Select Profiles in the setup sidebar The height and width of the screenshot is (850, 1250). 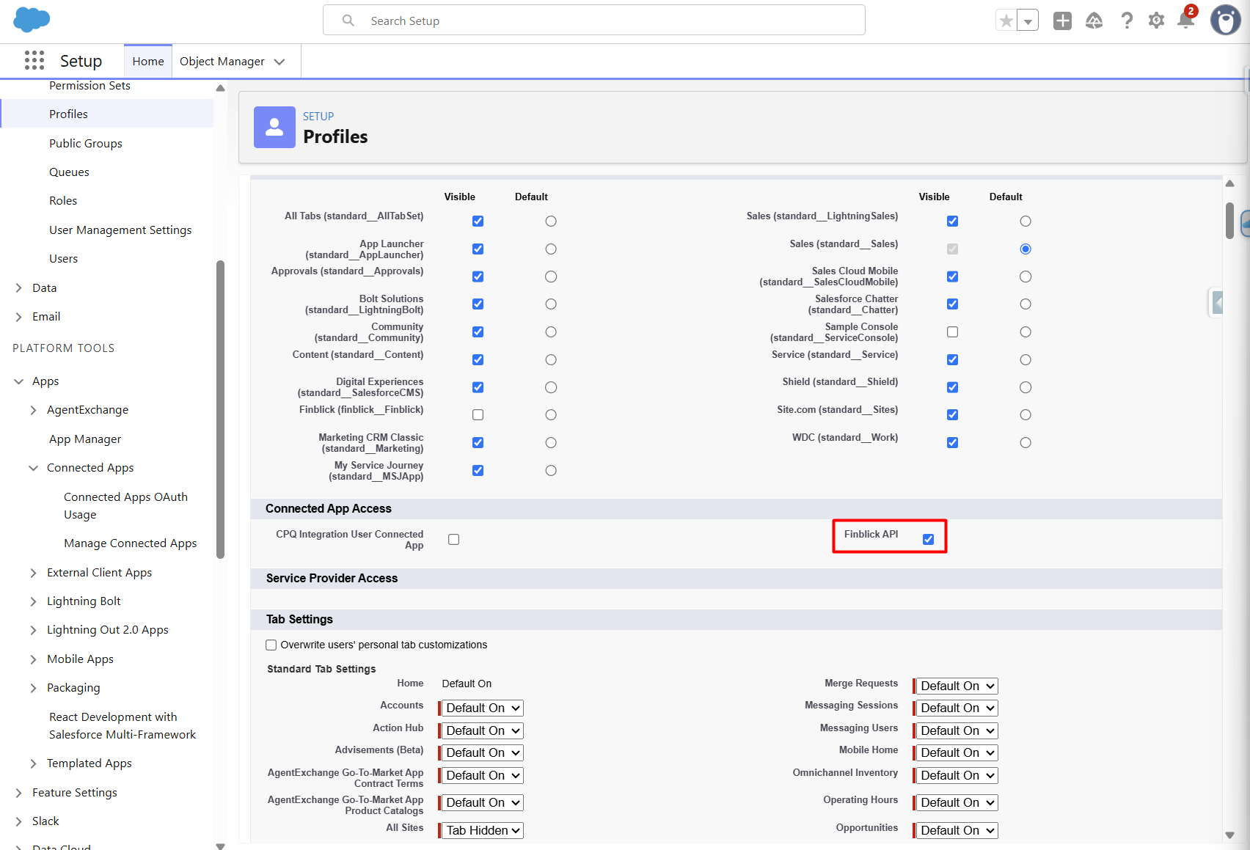(68, 114)
